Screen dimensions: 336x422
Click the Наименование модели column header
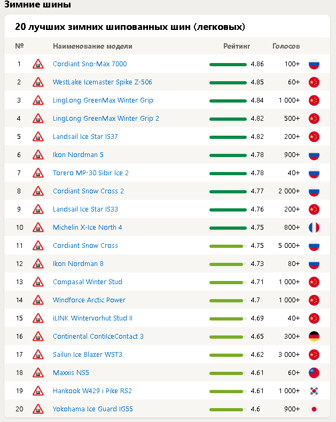tap(92, 46)
